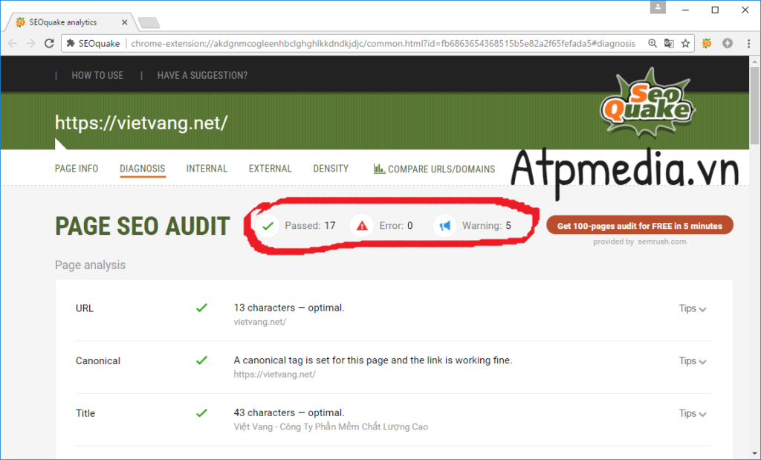Click the gray lightning extension icon
Image resolution: width=761 pixels, height=460 pixels.
coord(727,43)
